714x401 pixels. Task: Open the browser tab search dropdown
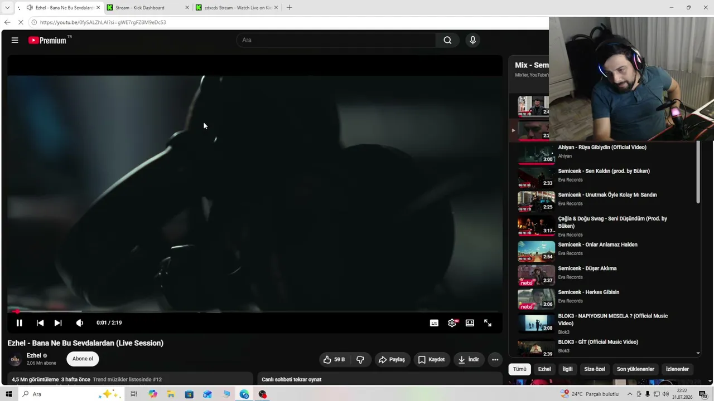pyautogui.click(x=7, y=8)
